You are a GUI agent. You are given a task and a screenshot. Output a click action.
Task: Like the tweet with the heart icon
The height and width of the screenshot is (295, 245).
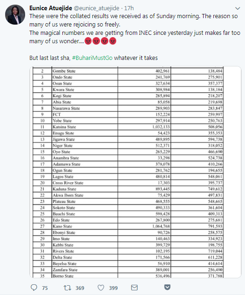tap(101, 288)
